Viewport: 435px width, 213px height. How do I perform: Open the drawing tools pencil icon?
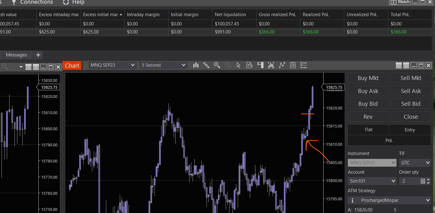click(x=206, y=65)
